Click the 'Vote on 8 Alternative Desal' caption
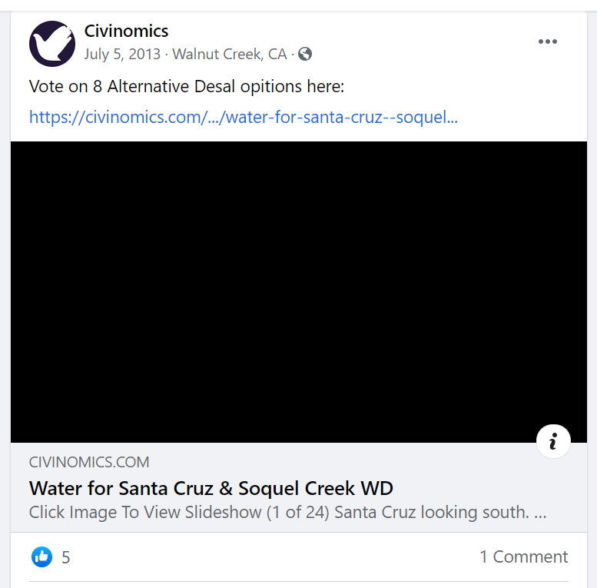597x588 pixels. coord(187,86)
